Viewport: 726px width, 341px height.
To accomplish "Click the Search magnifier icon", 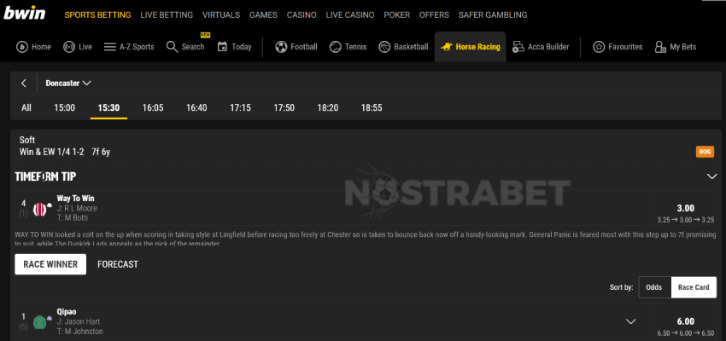I will point(172,47).
